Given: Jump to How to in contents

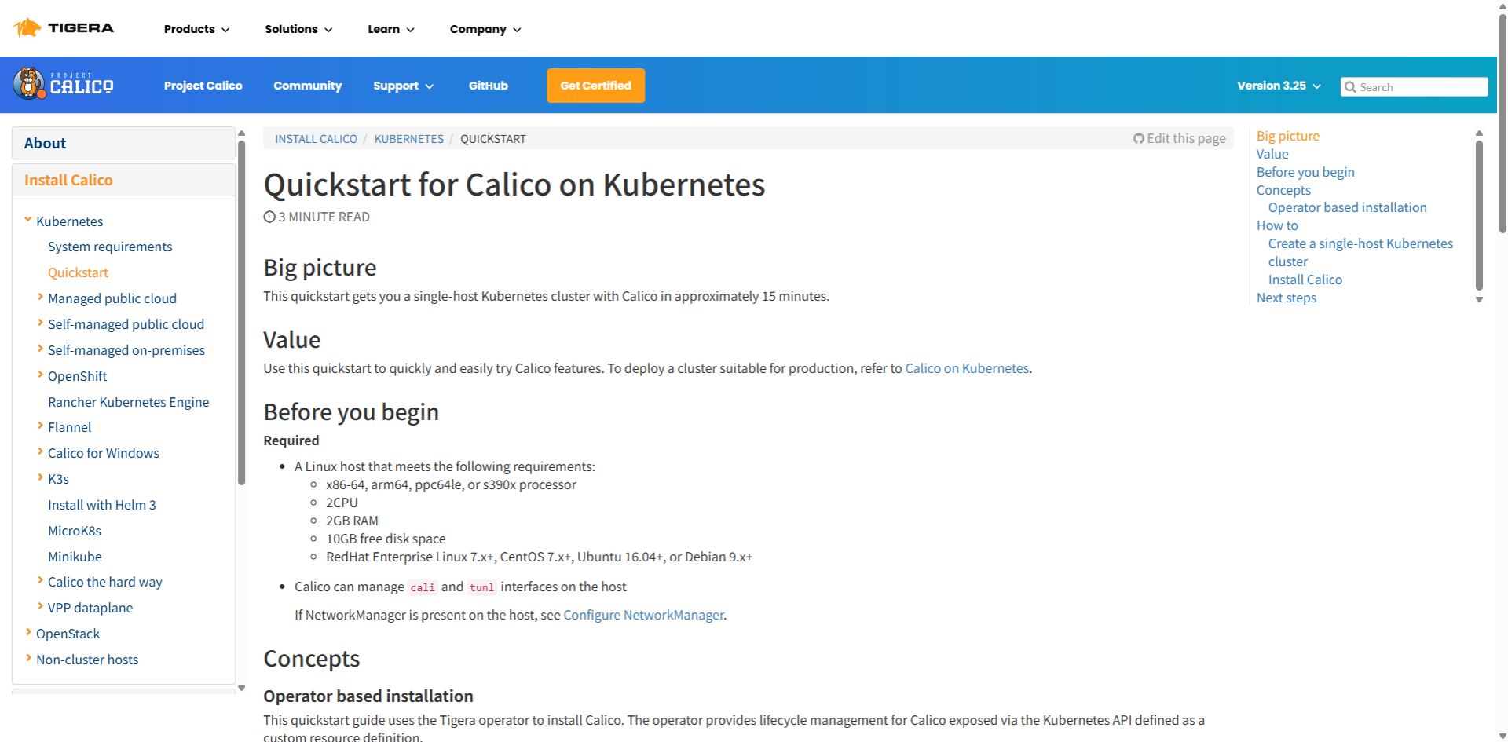Looking at the screenshot, I should (1277, 225).
